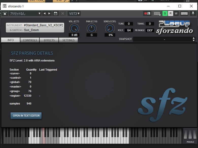This screenshot has width=198, height=148.
Task: Click the sforzando 1 window title icon
Action: pos(5,6)
